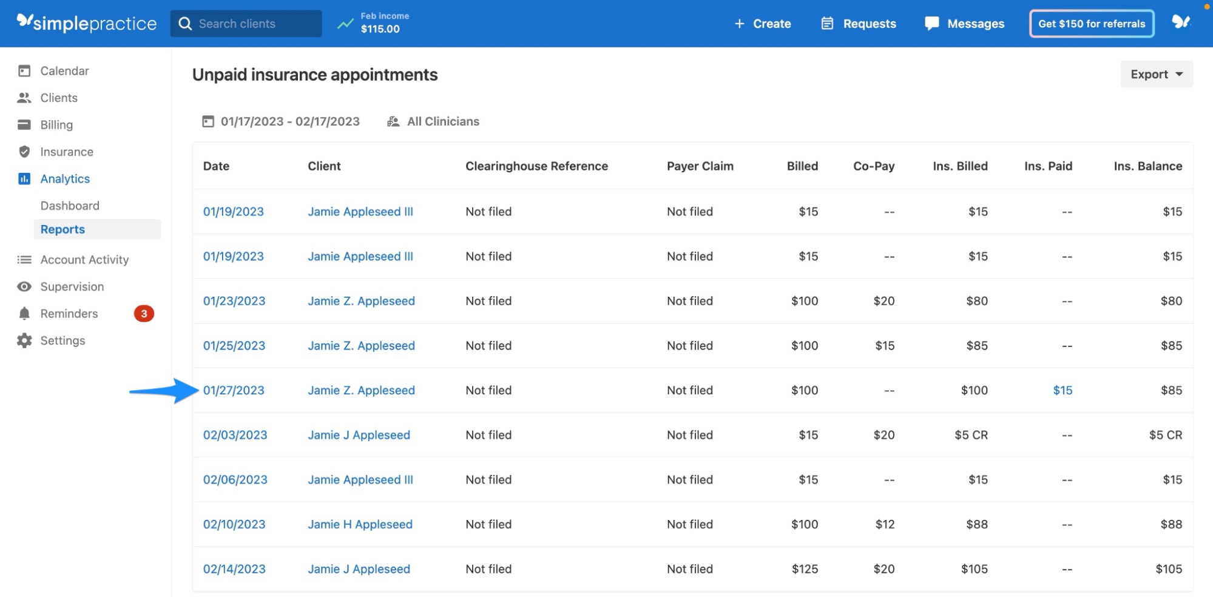Screen dimensions: 1213x597
Task: Open the Reminders bell icon
Action: (x=24, y=314)
